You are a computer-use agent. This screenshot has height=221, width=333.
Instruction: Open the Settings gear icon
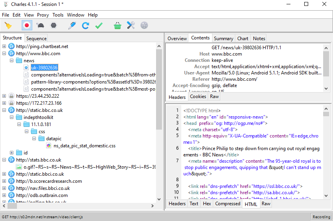(x=144, y=26)
